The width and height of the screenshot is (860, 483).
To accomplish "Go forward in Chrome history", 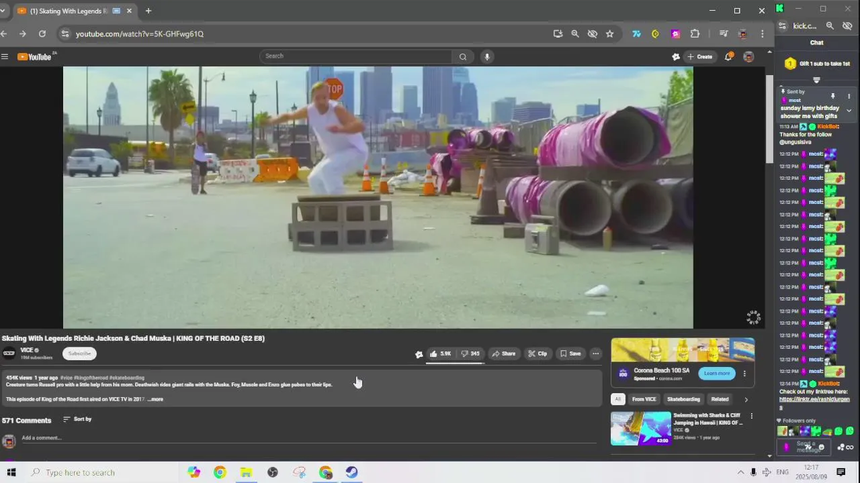I will 23,34.
